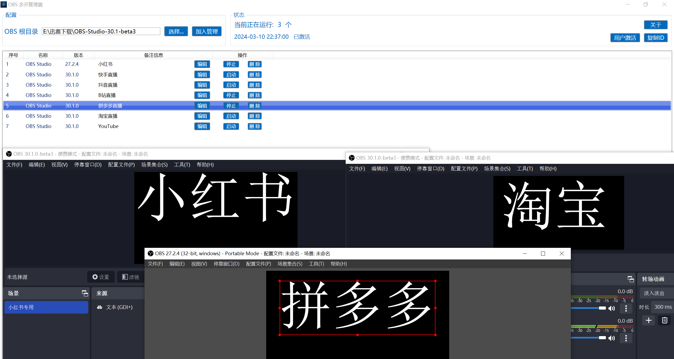Image resolution: width=674 pixels, height=359 pixels.
Task: Minimize the OBS 27.2.4 window
Action: pyautogui.click(x=525, y=253)
